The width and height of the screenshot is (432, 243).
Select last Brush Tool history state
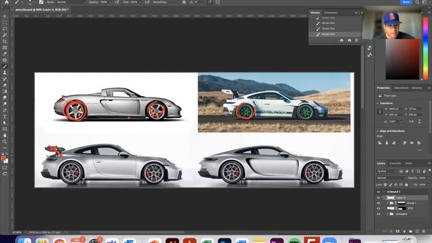(335, 34)
